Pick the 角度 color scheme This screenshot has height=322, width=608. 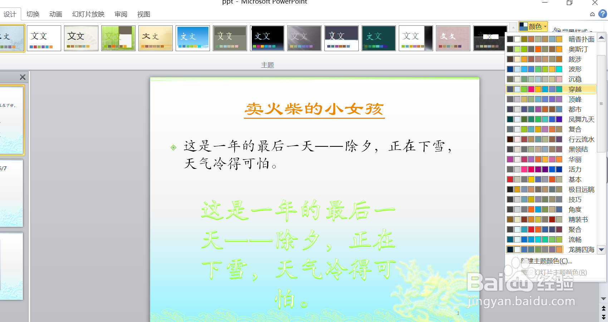551,209
